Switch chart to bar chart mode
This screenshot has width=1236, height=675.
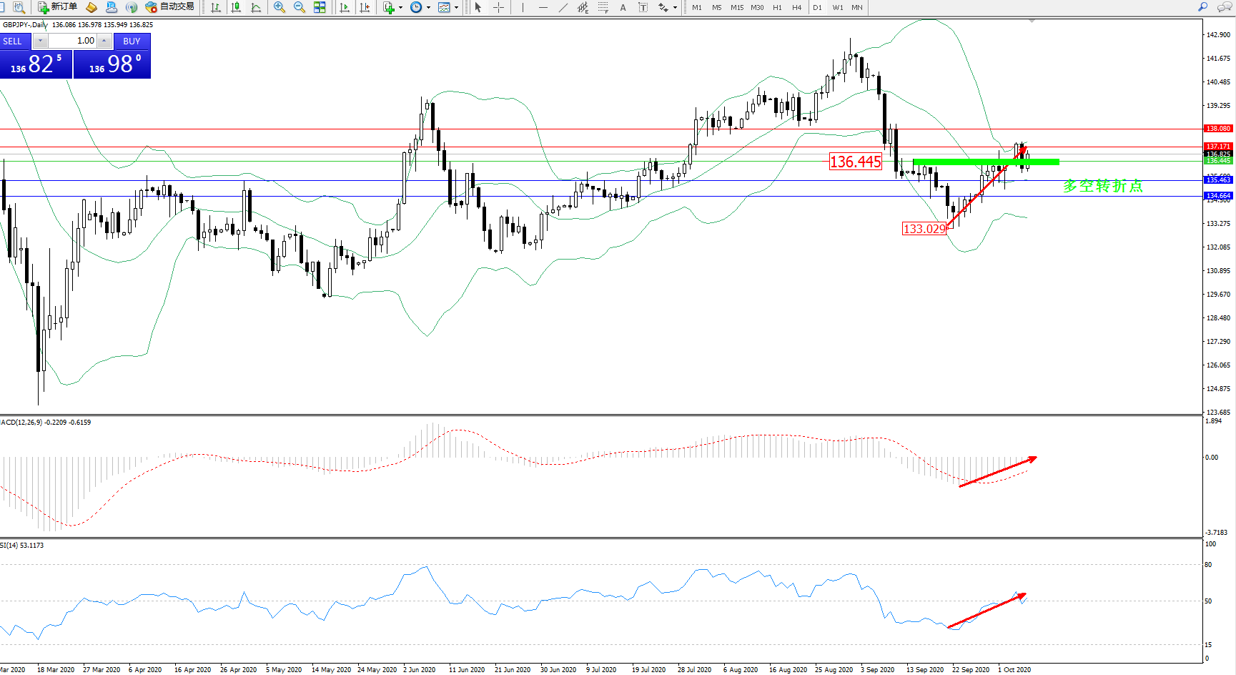pyautogui.click(x=215, y=7)
